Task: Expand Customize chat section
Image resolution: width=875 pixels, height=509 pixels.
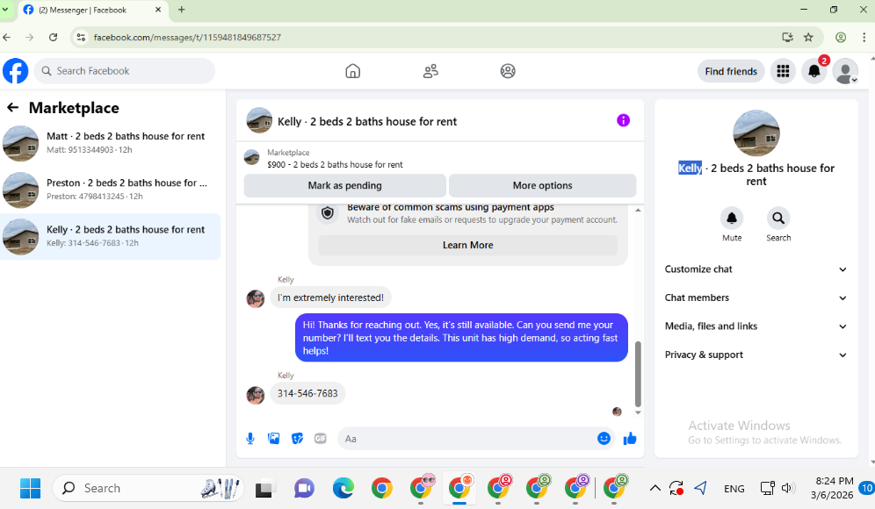Action: tap(756, 269)
